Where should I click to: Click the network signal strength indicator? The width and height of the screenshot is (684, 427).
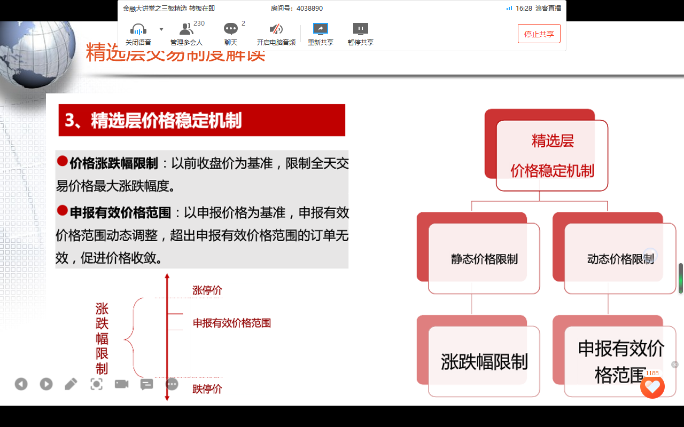(x=509, y=8)
